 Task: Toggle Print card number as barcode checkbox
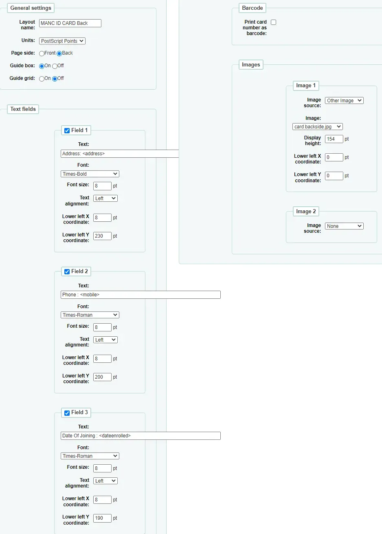274,22
